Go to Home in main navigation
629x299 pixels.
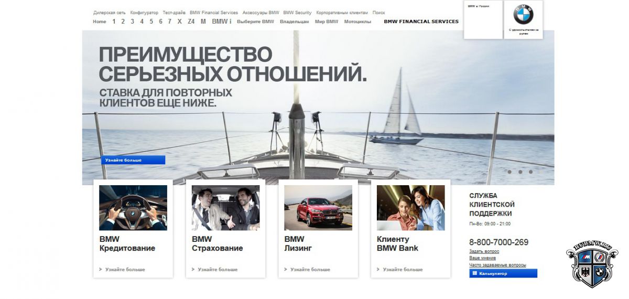click(100, 22)
